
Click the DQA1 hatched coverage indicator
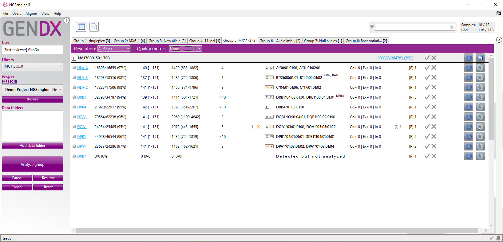click(x=257, y=127)
